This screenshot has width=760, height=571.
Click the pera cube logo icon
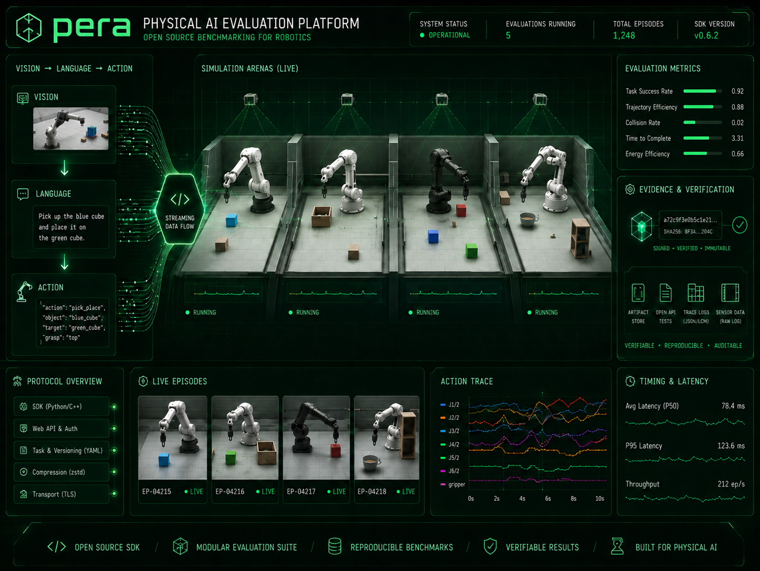click(29, 28)
